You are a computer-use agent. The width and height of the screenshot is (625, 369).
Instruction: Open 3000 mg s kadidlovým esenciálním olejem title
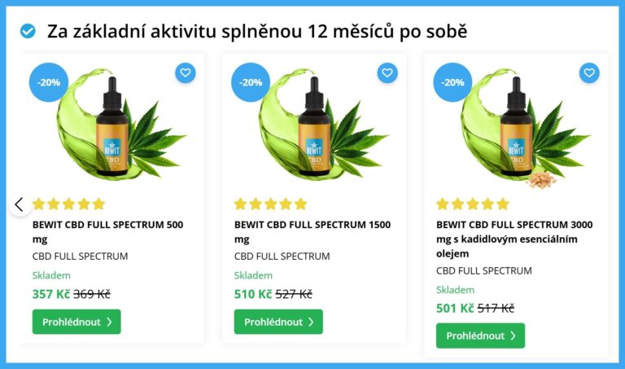(514, 239)
